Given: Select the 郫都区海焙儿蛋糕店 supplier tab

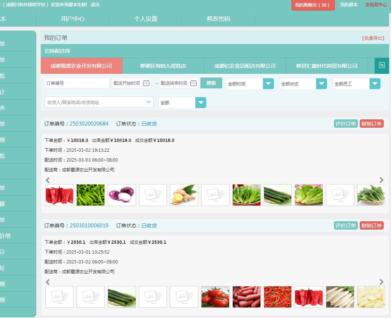Looking at the screenshot, I should (x=163, y=66).
